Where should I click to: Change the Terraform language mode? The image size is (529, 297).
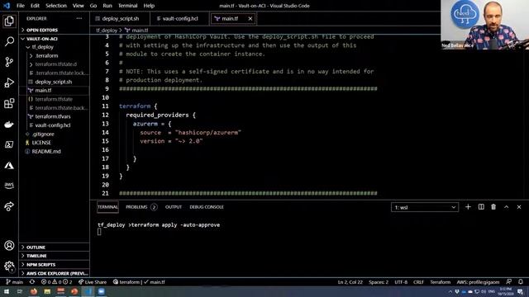coord(440,282)
